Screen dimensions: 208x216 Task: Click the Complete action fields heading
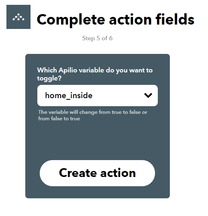(x=116, y=20)
